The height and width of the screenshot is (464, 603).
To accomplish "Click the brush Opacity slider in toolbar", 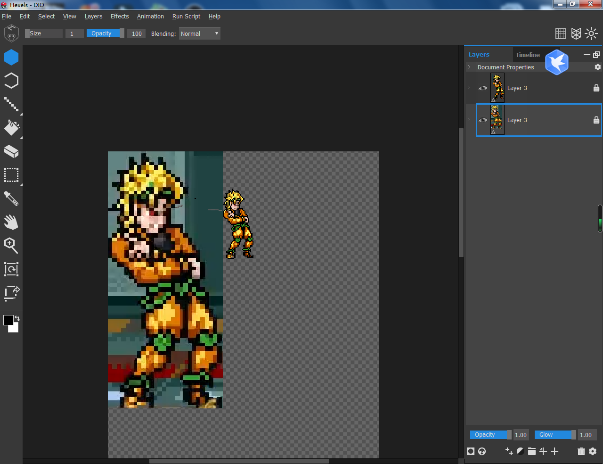I will 106,33.
